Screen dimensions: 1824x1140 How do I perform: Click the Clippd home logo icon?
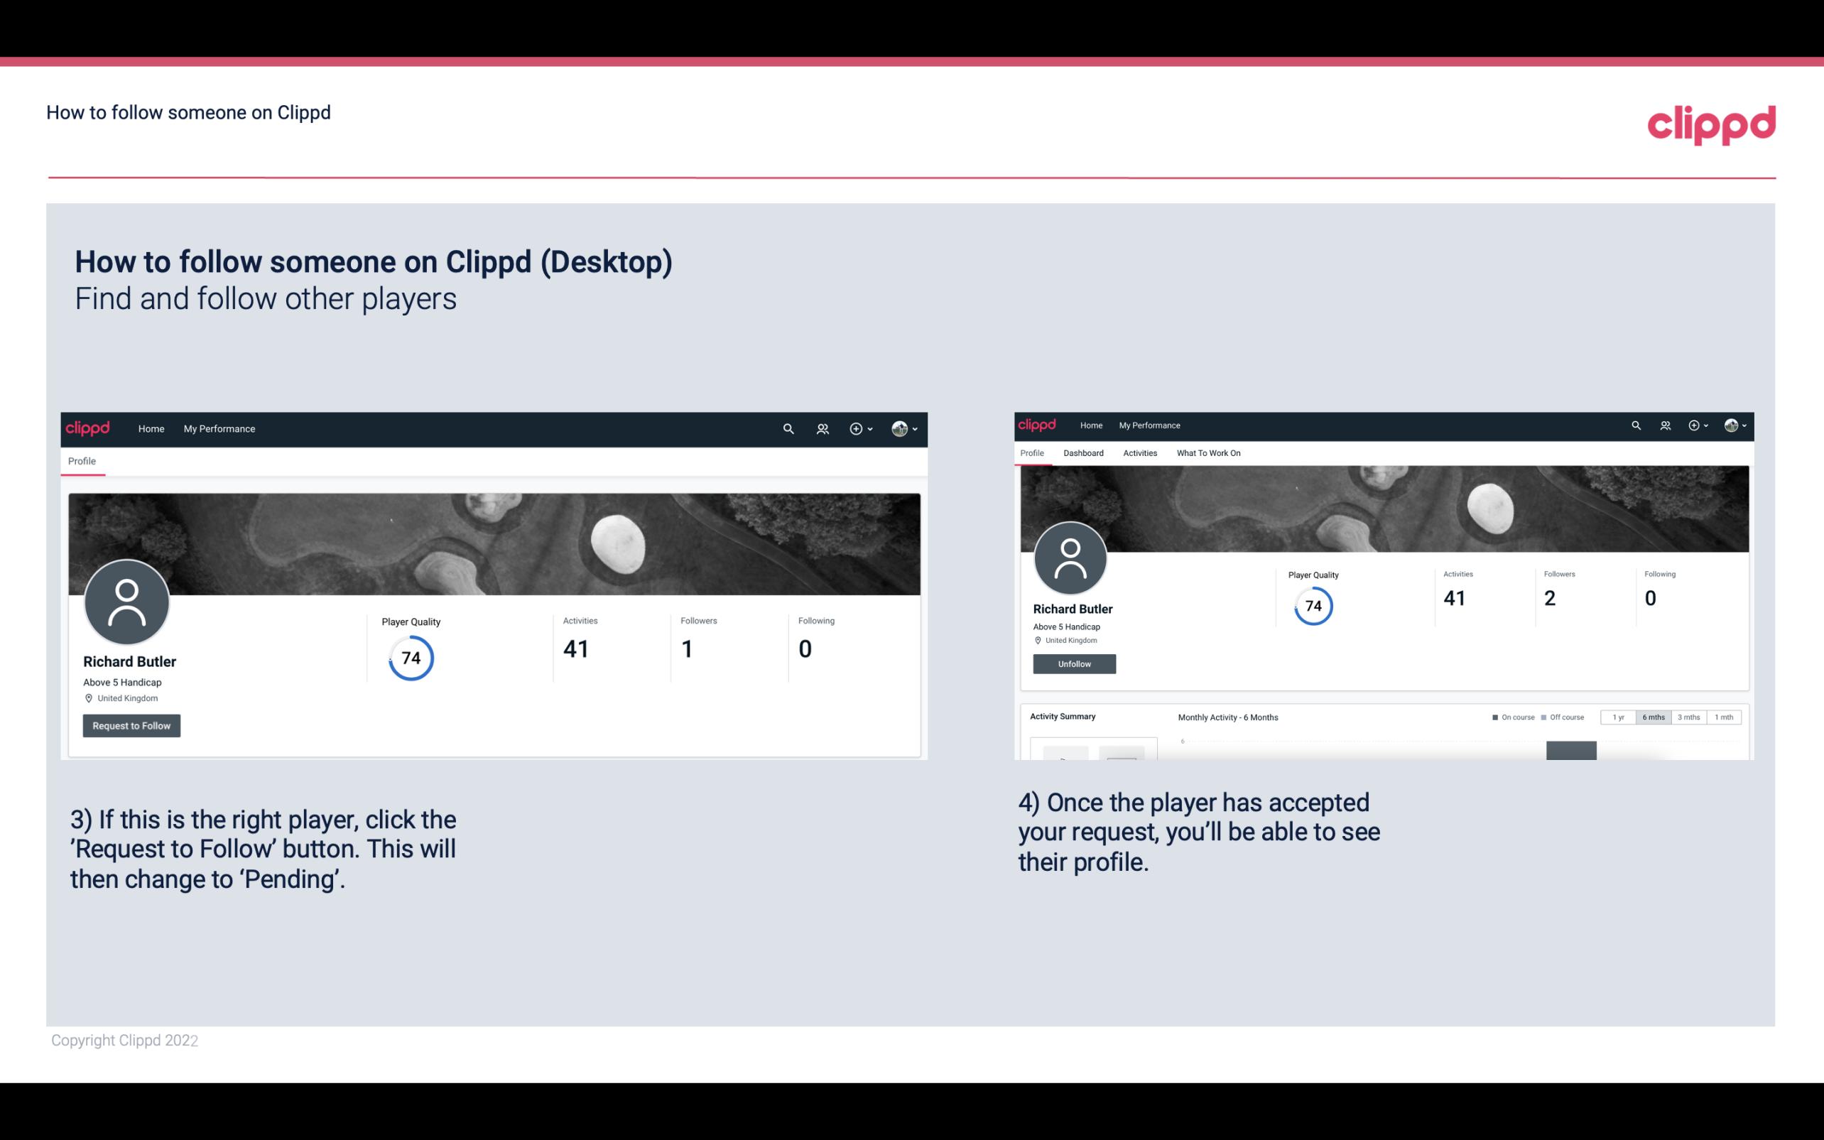89,428
